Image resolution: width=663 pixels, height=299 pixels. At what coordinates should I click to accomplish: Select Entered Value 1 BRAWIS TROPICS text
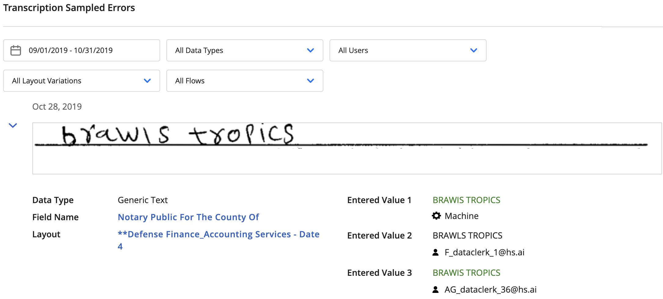pyautogui.click(x=466, y=200)
